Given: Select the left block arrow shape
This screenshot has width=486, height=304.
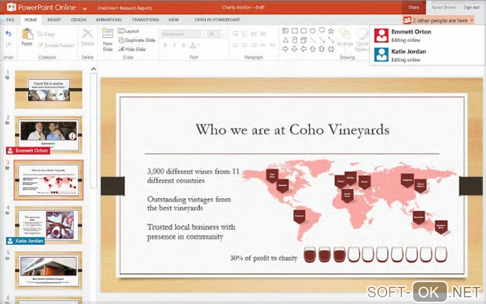Looking at the screenshot, I should coord(304,49).
